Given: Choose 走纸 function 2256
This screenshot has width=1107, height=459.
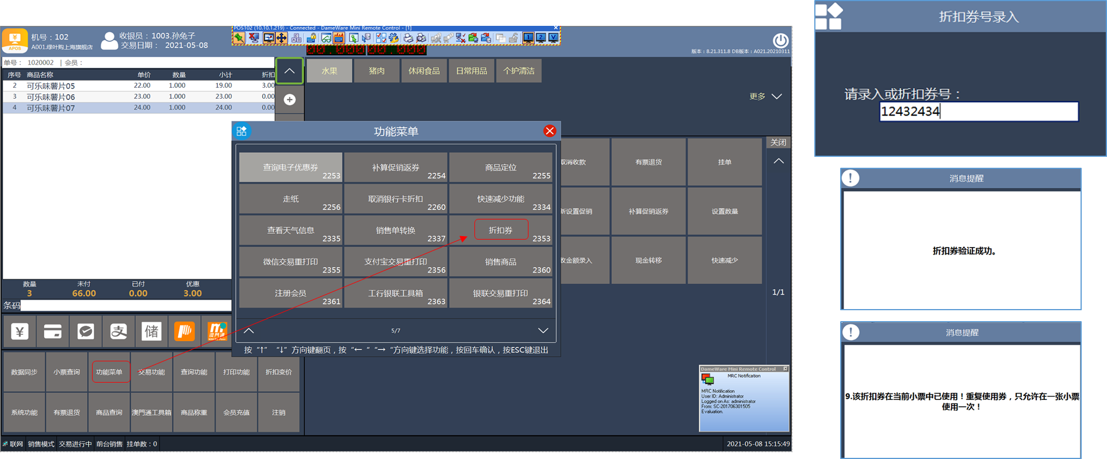Looking at the screenshot, I should tap(290, 199).
